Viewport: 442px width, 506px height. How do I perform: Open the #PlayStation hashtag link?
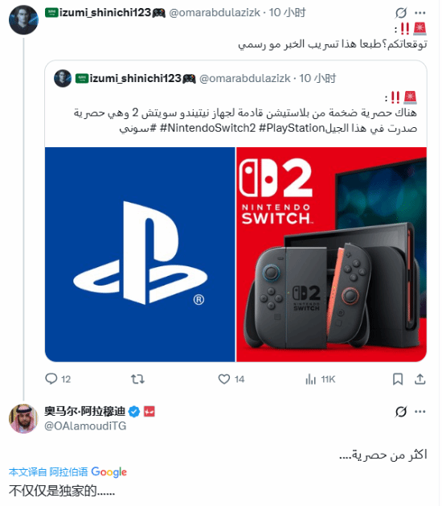292,128
